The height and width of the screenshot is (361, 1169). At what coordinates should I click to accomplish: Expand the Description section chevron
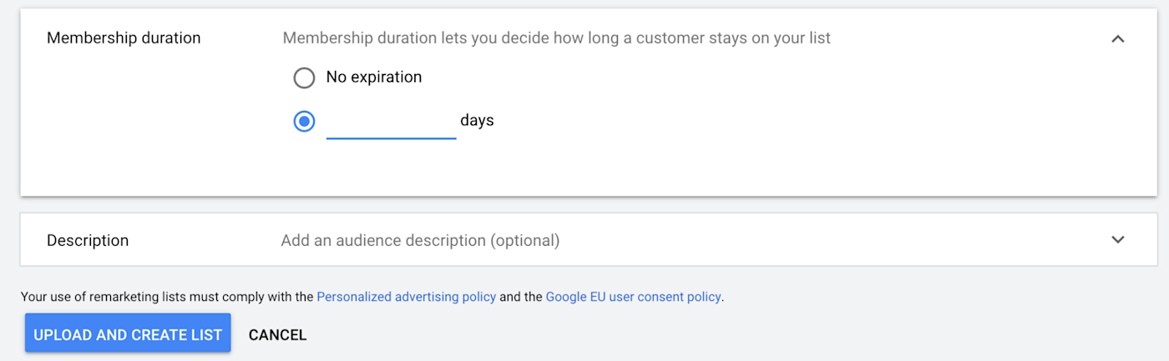point(1118,240)
